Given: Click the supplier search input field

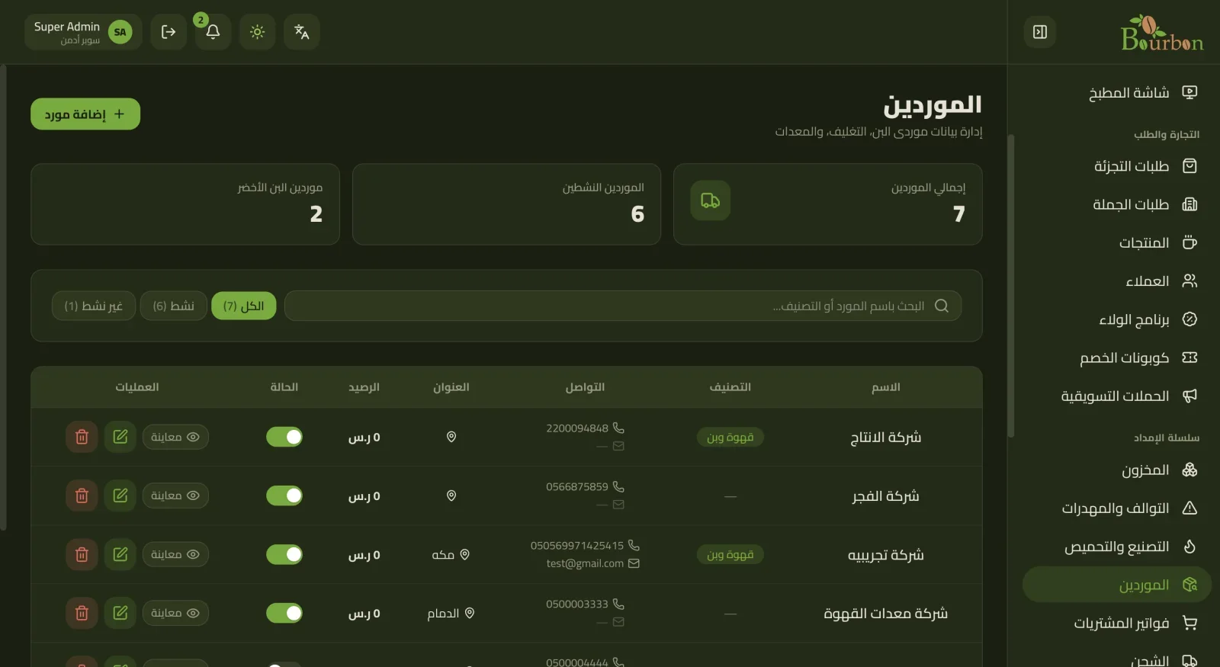Looking at the screenshot, I should coord(623,306).
